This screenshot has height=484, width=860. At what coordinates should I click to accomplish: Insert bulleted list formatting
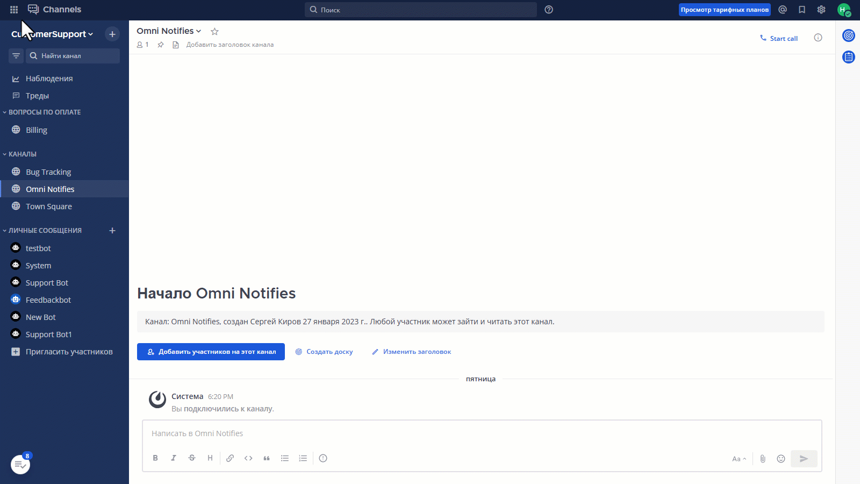tap(285, 458)
